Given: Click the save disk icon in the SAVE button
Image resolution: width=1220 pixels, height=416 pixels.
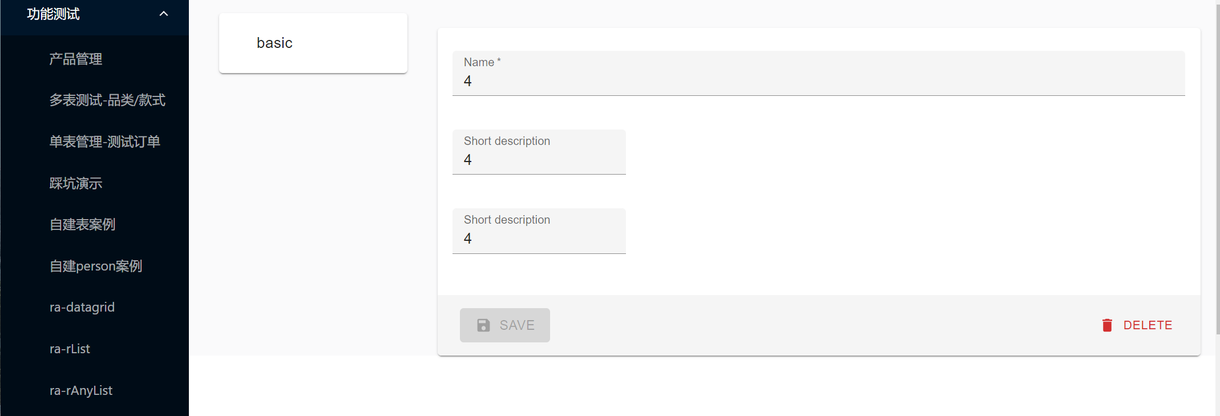Looking at the screenshot, I should [483, 325].
